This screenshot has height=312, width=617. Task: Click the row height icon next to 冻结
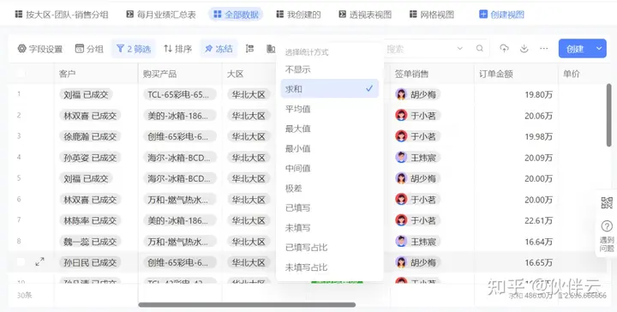tap(249, 48)
